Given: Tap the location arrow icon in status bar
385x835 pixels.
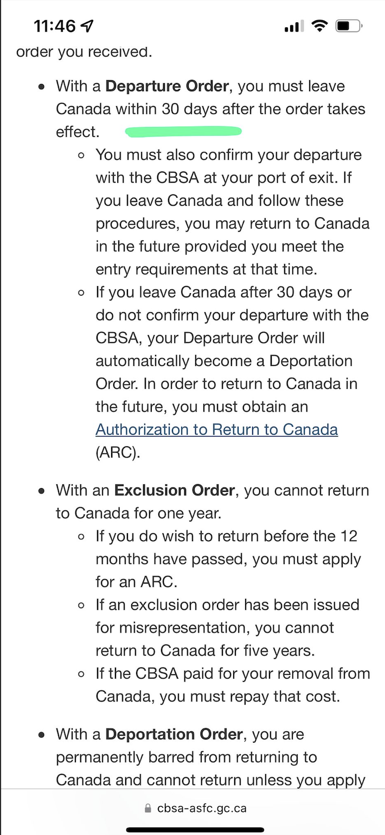Looking at the screenshot, I should pyautogui.click(x=86, y=26).
